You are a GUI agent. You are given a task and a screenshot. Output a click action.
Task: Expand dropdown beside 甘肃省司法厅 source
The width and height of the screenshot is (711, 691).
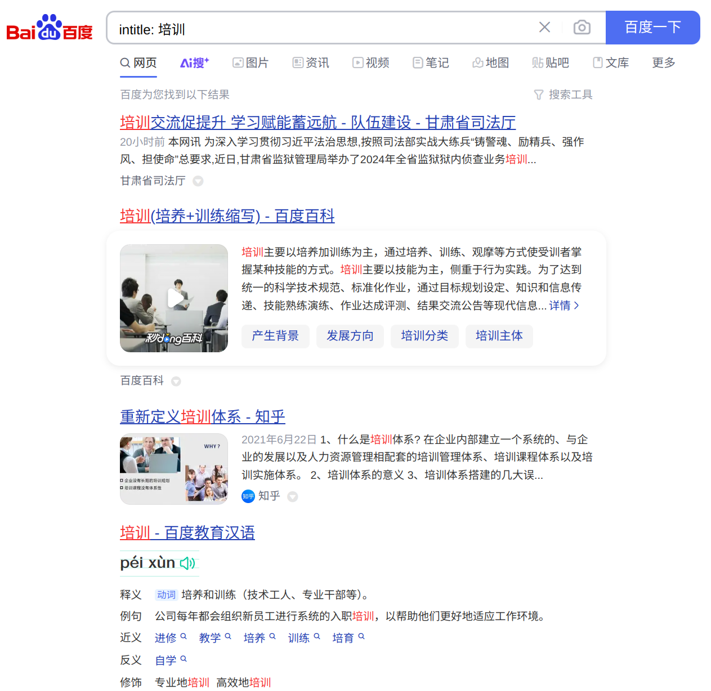point(198,181)
